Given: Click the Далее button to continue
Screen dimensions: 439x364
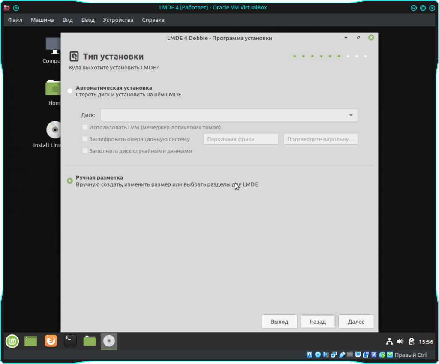Looking at the screenshot, I should (356, 322).
